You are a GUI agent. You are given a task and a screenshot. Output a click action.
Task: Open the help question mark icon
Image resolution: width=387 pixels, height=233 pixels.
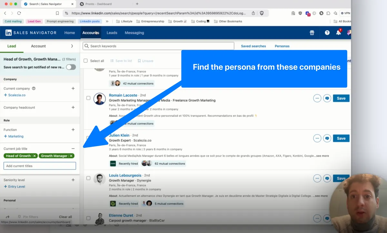point(327,33)
